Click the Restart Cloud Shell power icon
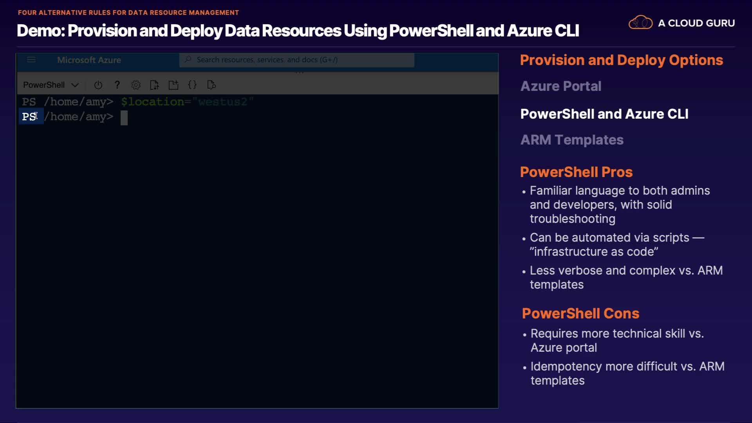The height and width of the screenshot is (423, 752). pyautogui.click(x=98, y=85)
